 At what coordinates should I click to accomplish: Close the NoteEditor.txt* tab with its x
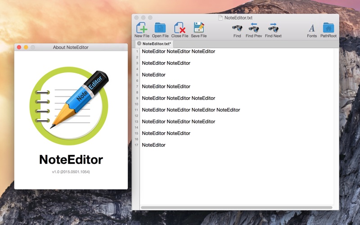click(139, 43)
